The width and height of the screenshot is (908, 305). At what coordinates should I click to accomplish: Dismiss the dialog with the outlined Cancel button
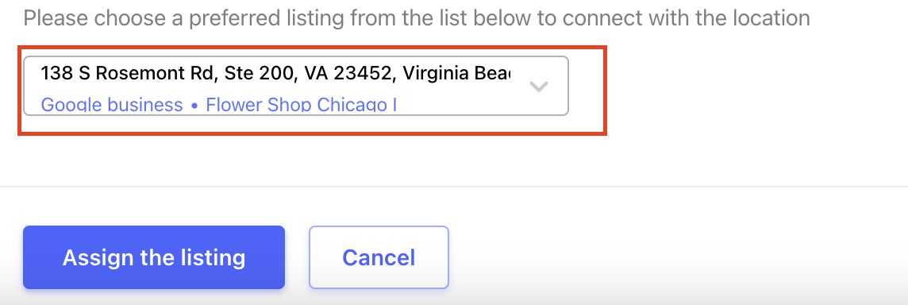[x=379, y=257]
